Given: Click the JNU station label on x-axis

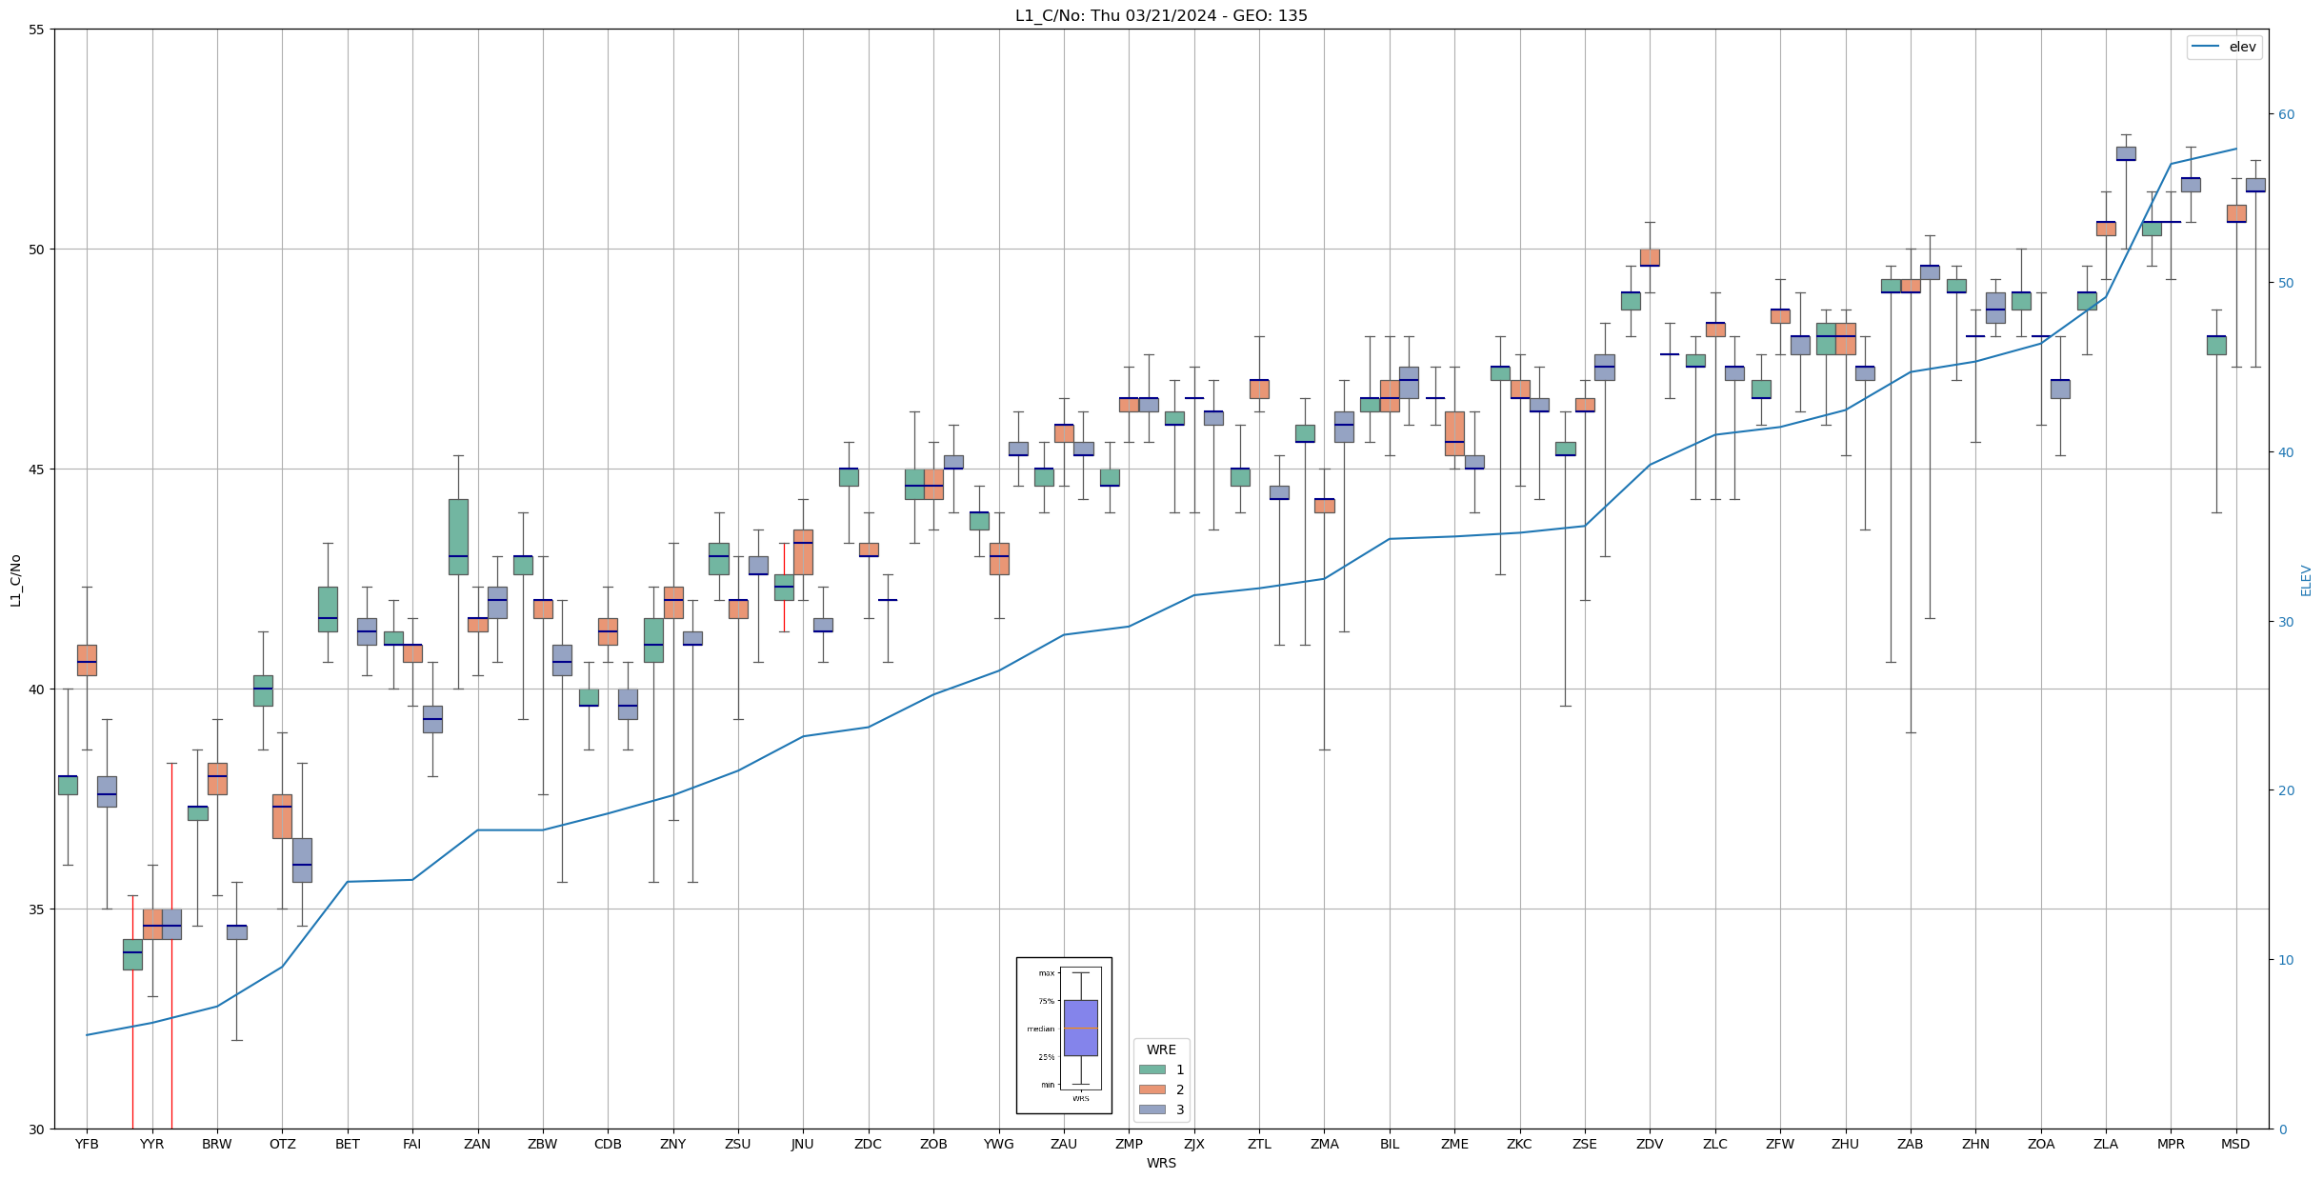Looking at the screenshot, I should pyautogui.click(x=803, y=1144).
